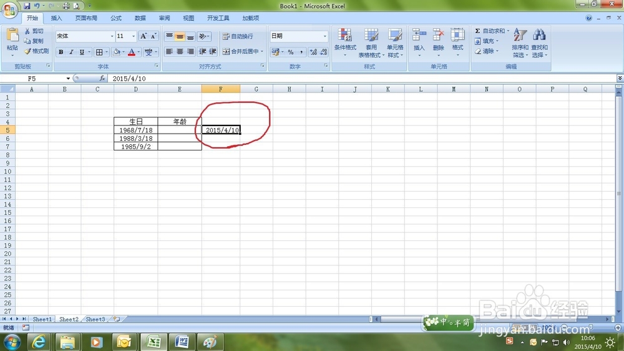Click Delete cells (删除) icon
624x351 pixels.
pyautogui.click(x=438, y=35)
